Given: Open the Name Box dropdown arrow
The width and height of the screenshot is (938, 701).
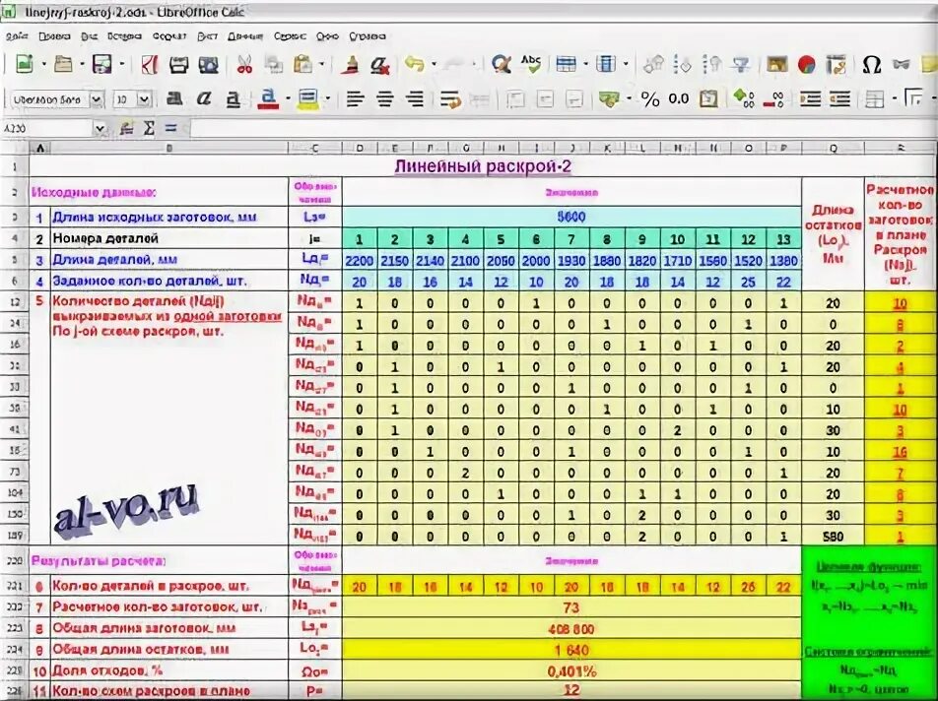Looking at the screenshot, I should click(100, 128).
